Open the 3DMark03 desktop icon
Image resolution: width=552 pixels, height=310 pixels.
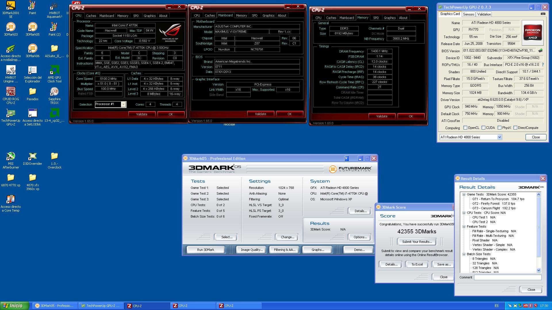tap(11, 29)
